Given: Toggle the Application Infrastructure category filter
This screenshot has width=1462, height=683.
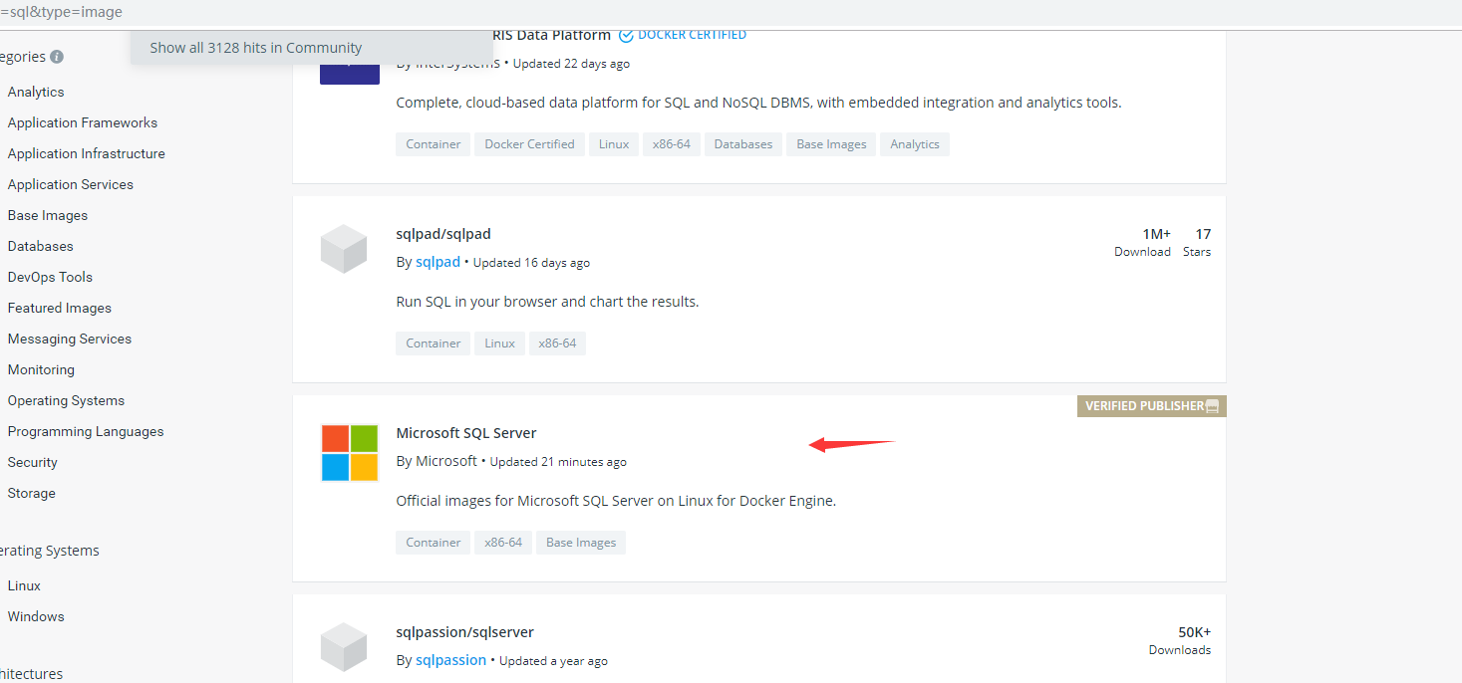Looking at the screenshot, I should point(87,153).
